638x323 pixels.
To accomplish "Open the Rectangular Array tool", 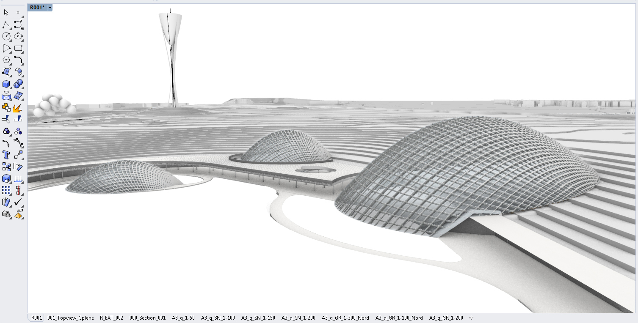I will pos(6,190).
